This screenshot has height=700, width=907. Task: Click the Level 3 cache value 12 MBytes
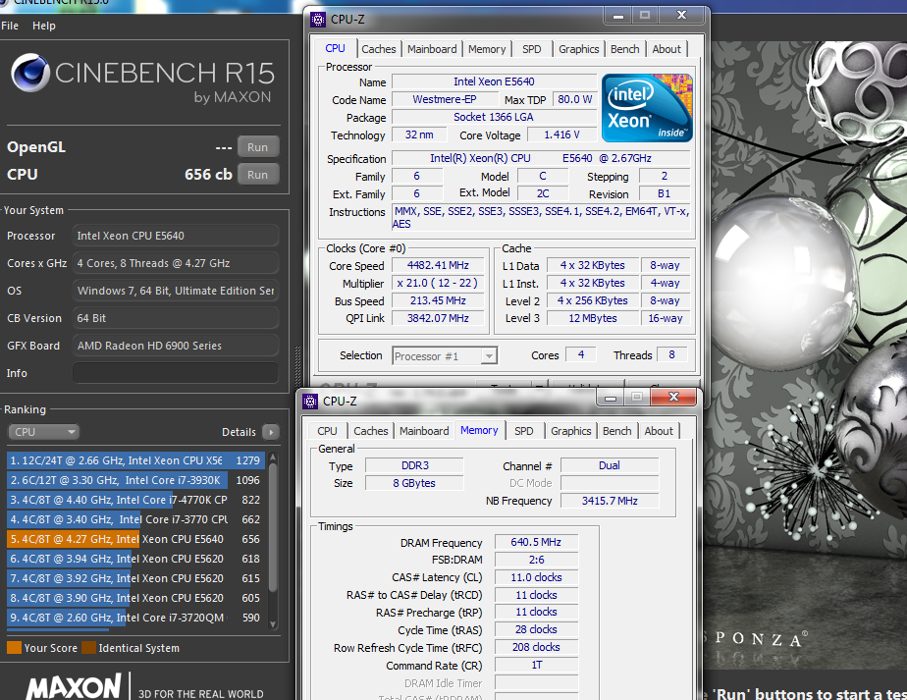(593, 318)
